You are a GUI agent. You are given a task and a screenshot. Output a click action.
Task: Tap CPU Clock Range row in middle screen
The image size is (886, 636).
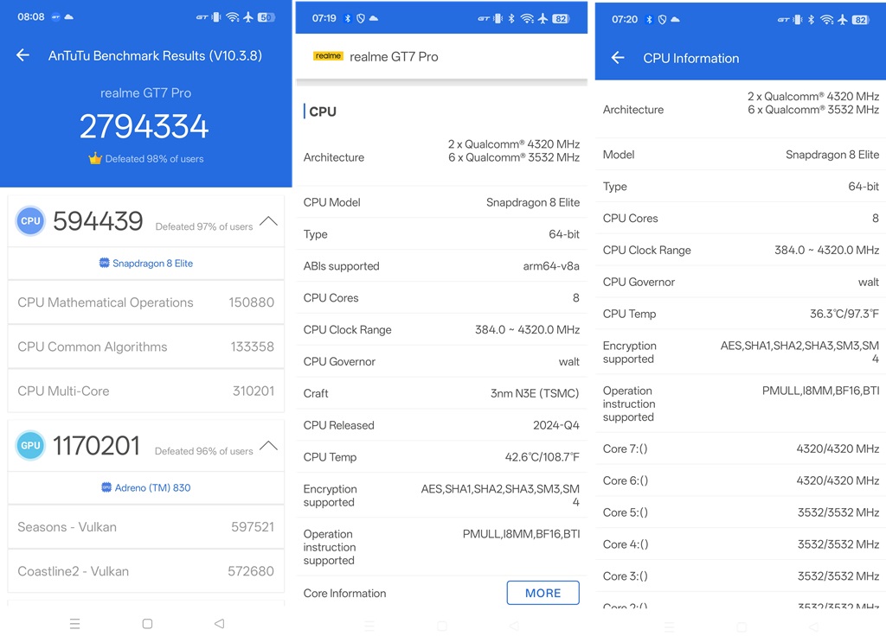coord(441,329)
